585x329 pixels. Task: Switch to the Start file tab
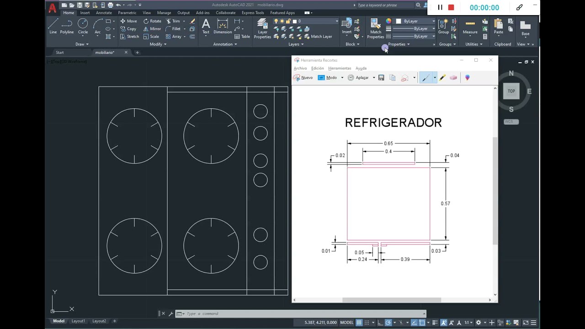point(60,53)
